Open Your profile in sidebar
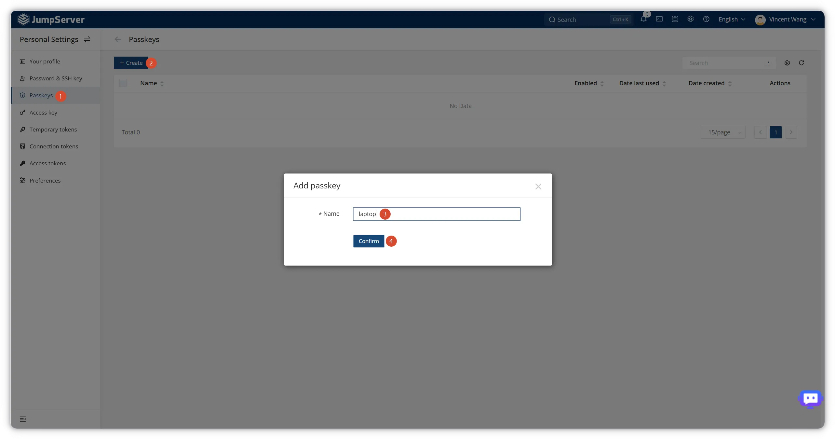The width and height of the screenshot is (835, 439). click(x=56, y=62)
